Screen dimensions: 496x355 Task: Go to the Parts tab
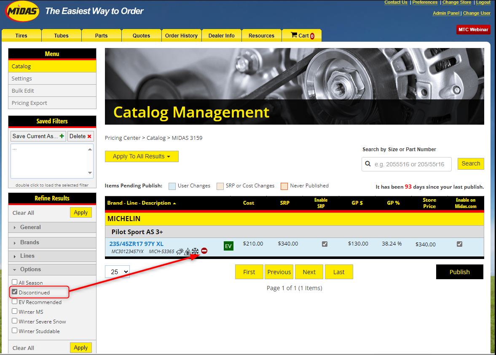tap(101, 35)
